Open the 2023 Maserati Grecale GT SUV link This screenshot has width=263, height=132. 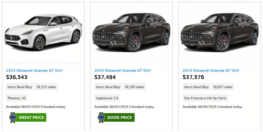(x=34, y=70)
